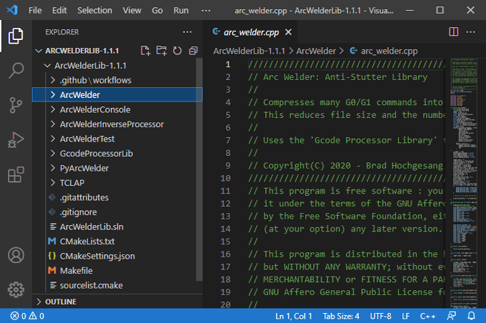Viewport: 486px width, 323px height.
Task: Open the Extensions view
Action: 16,175
